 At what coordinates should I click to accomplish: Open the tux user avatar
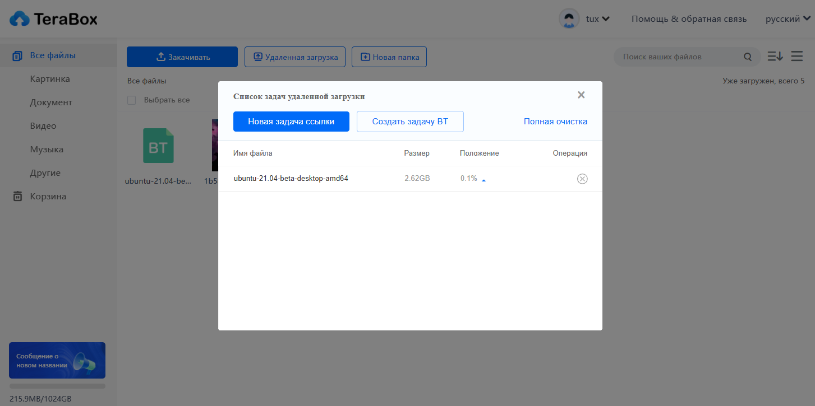(569, 18)
